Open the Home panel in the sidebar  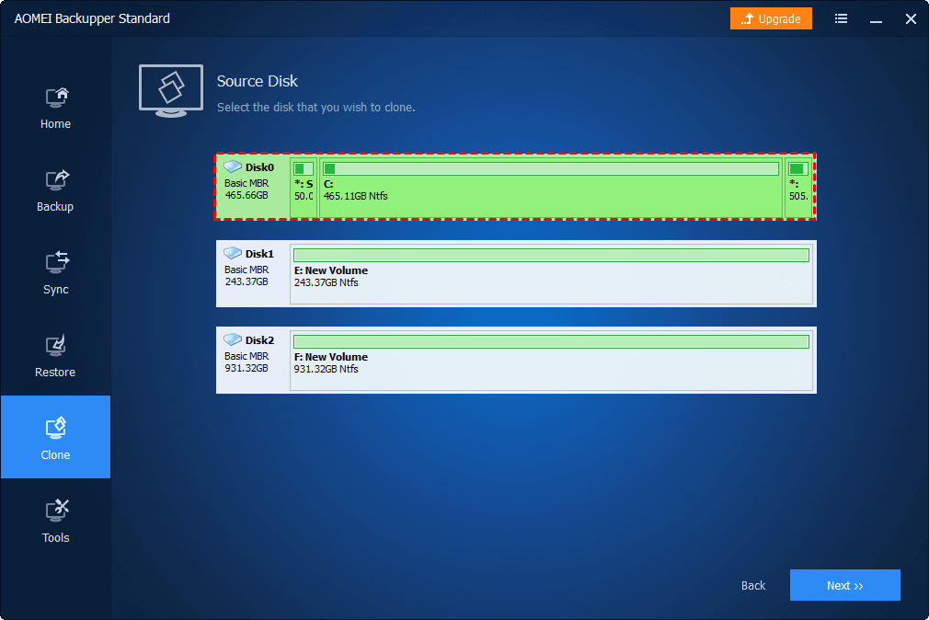click(x=55, y=109)
